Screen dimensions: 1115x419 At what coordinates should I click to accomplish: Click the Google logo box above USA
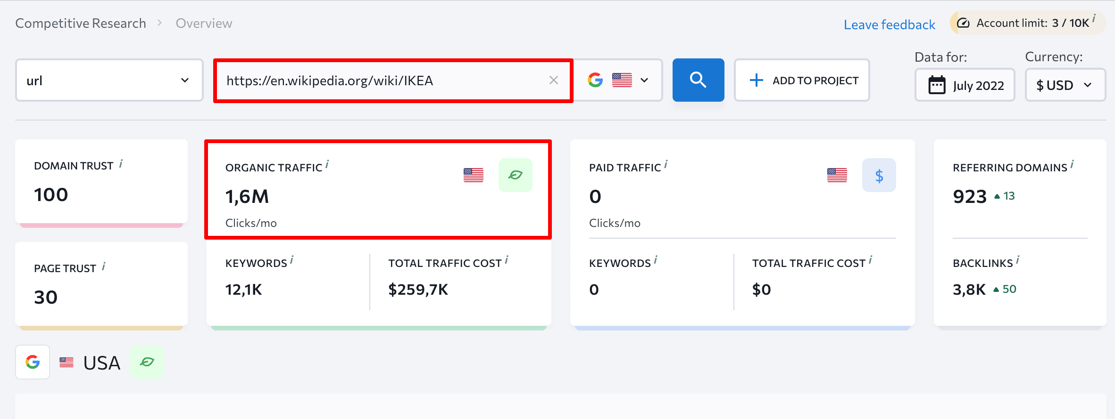click(33, 362)
